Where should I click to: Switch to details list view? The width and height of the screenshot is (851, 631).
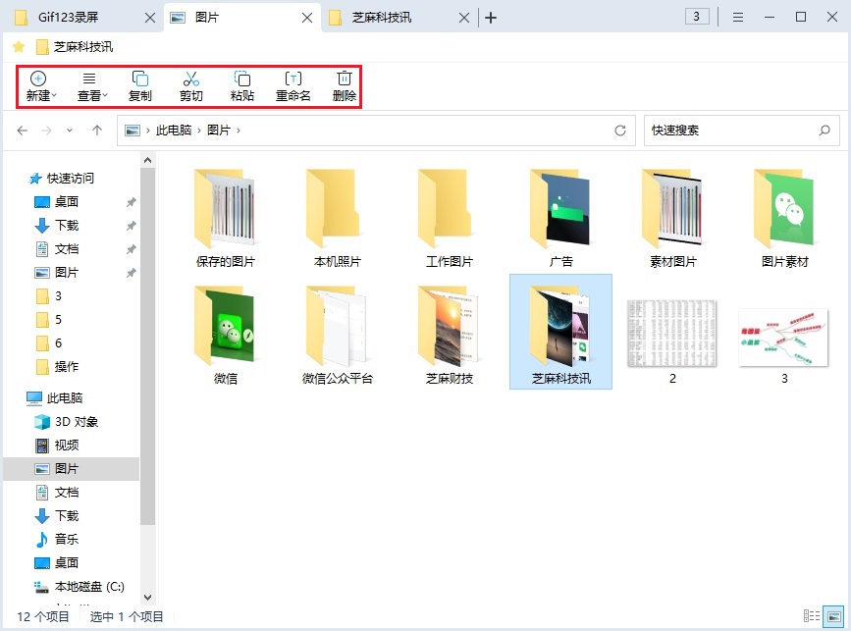[x=812, y=616]
